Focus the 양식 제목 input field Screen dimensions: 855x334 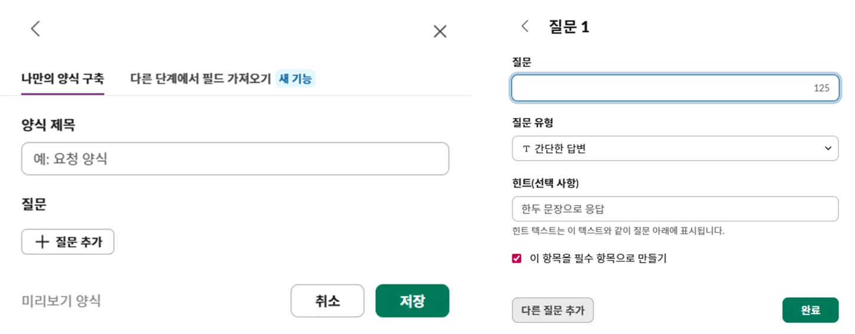click(235, 159)
